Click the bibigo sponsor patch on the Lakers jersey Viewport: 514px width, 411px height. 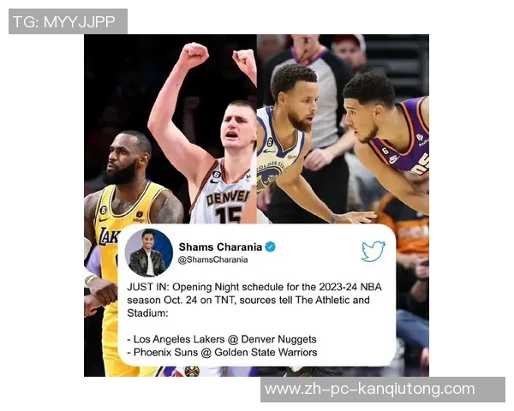[140, 217]
